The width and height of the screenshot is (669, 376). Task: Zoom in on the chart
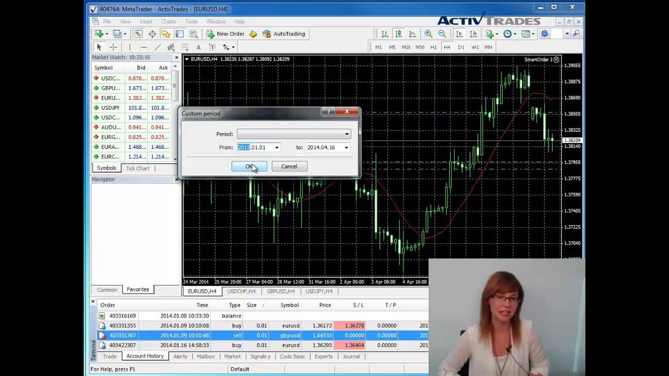point(429,33)
